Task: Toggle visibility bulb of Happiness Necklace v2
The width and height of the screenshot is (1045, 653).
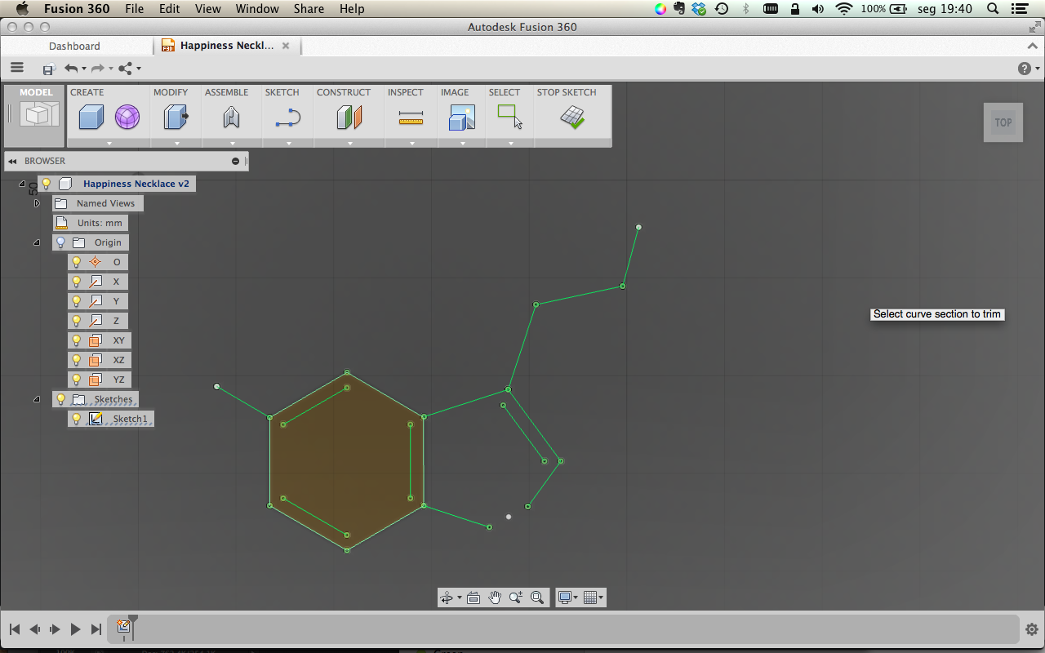Action: (47, 184)
